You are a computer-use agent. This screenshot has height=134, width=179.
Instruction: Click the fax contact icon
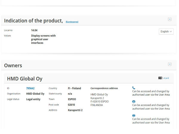[134, 102]
